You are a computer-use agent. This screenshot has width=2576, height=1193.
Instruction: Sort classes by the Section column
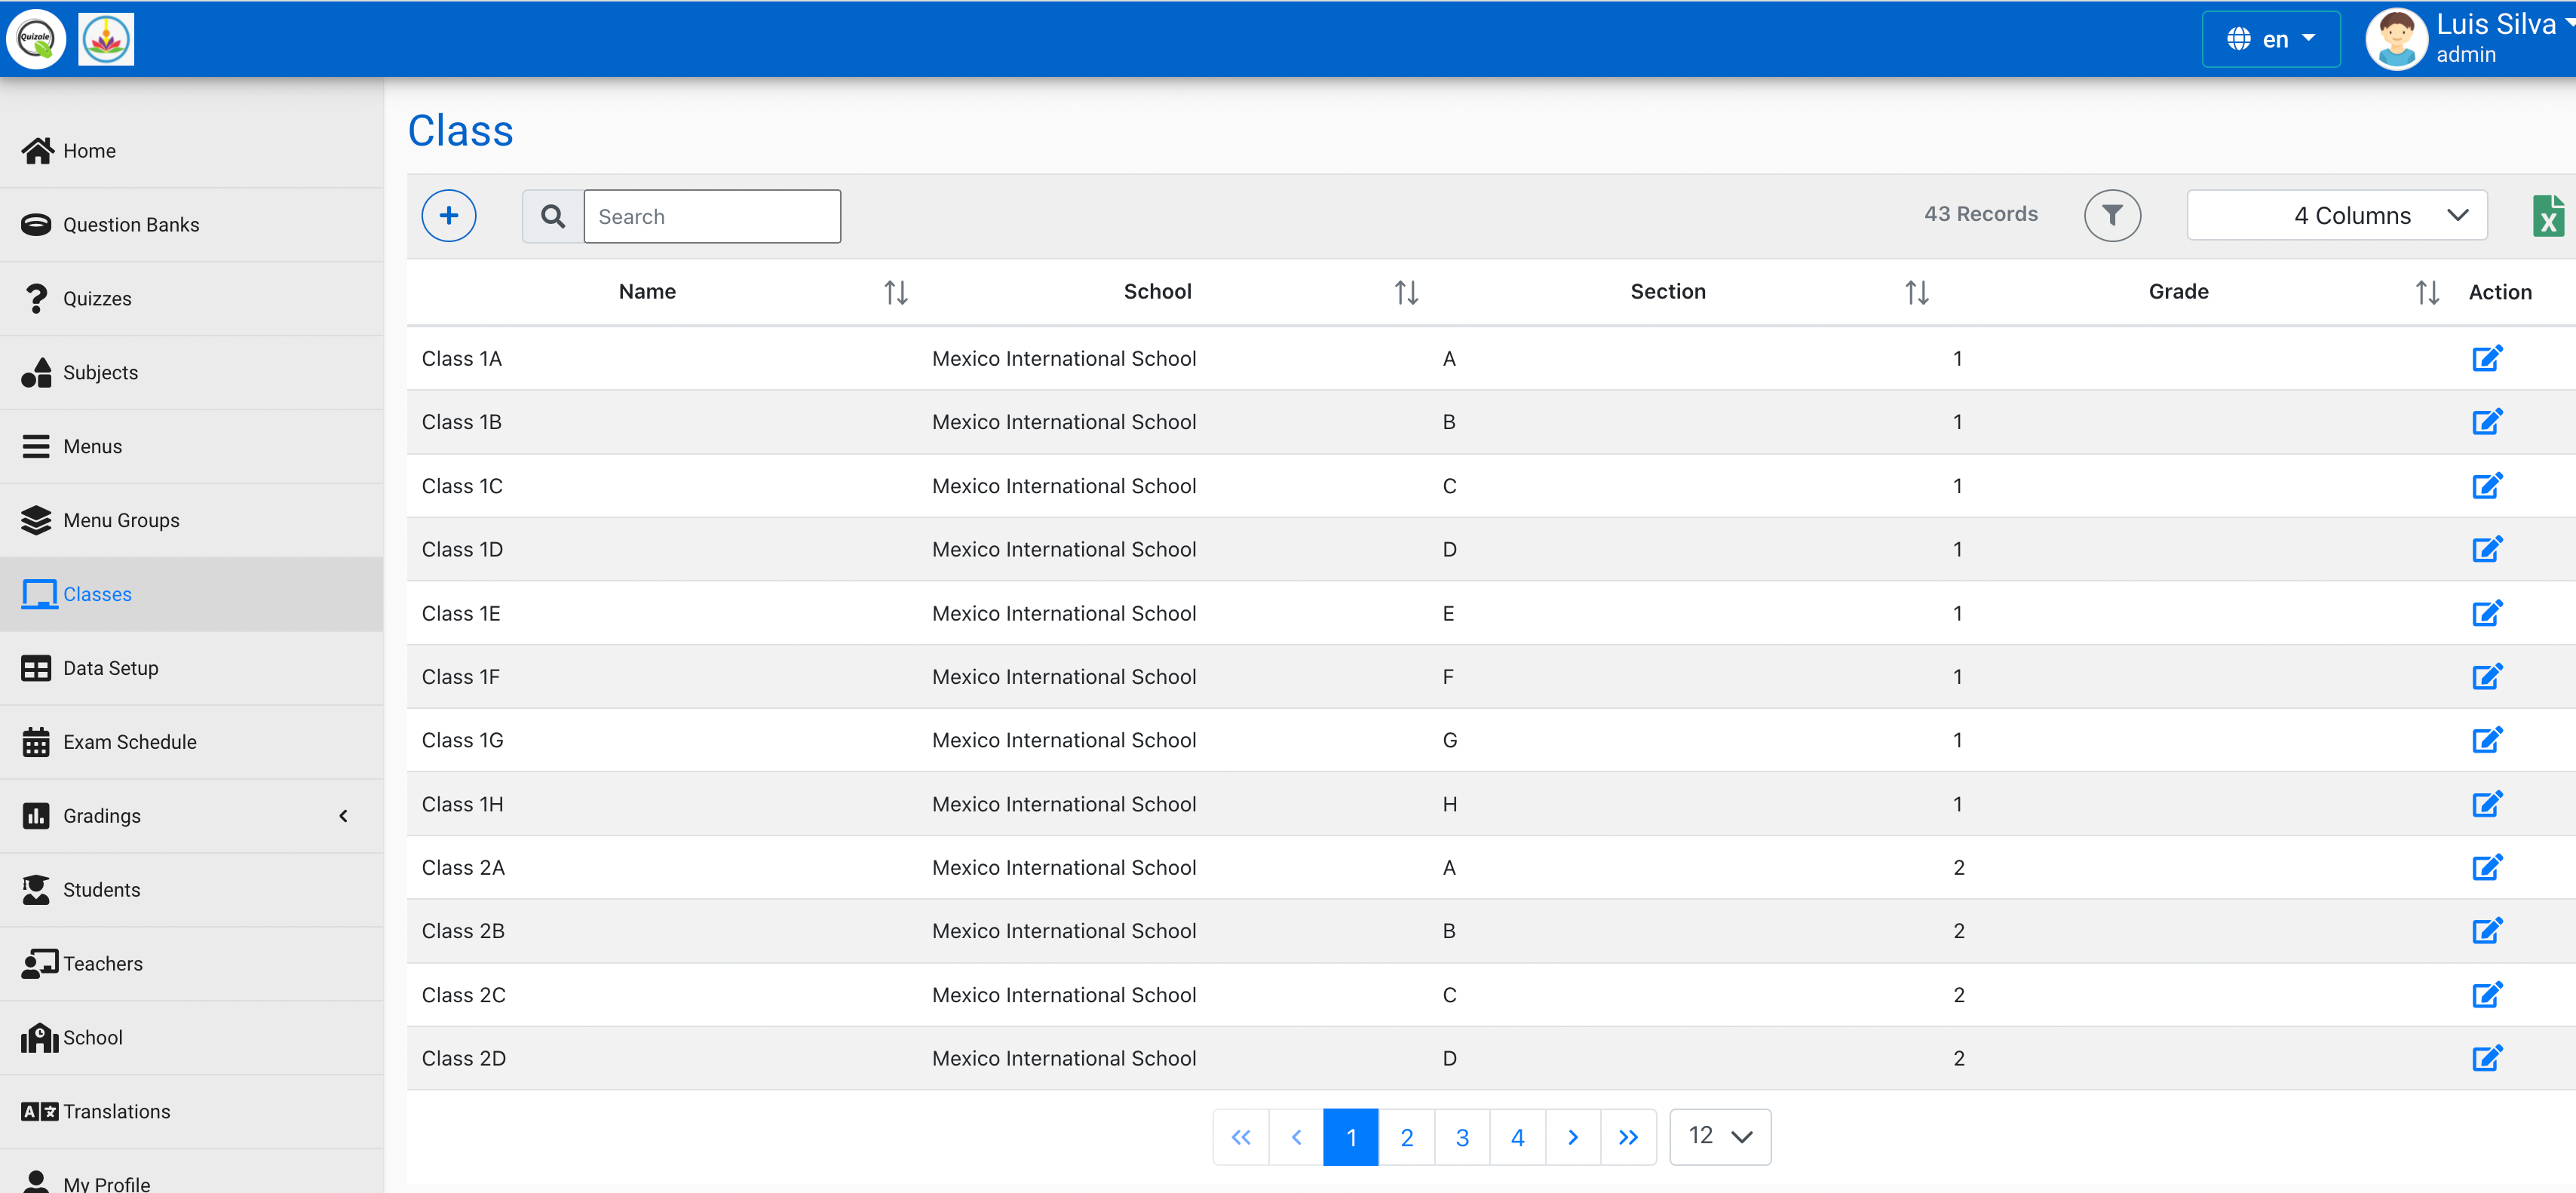pyautogui.click(x=1916, y=292)
